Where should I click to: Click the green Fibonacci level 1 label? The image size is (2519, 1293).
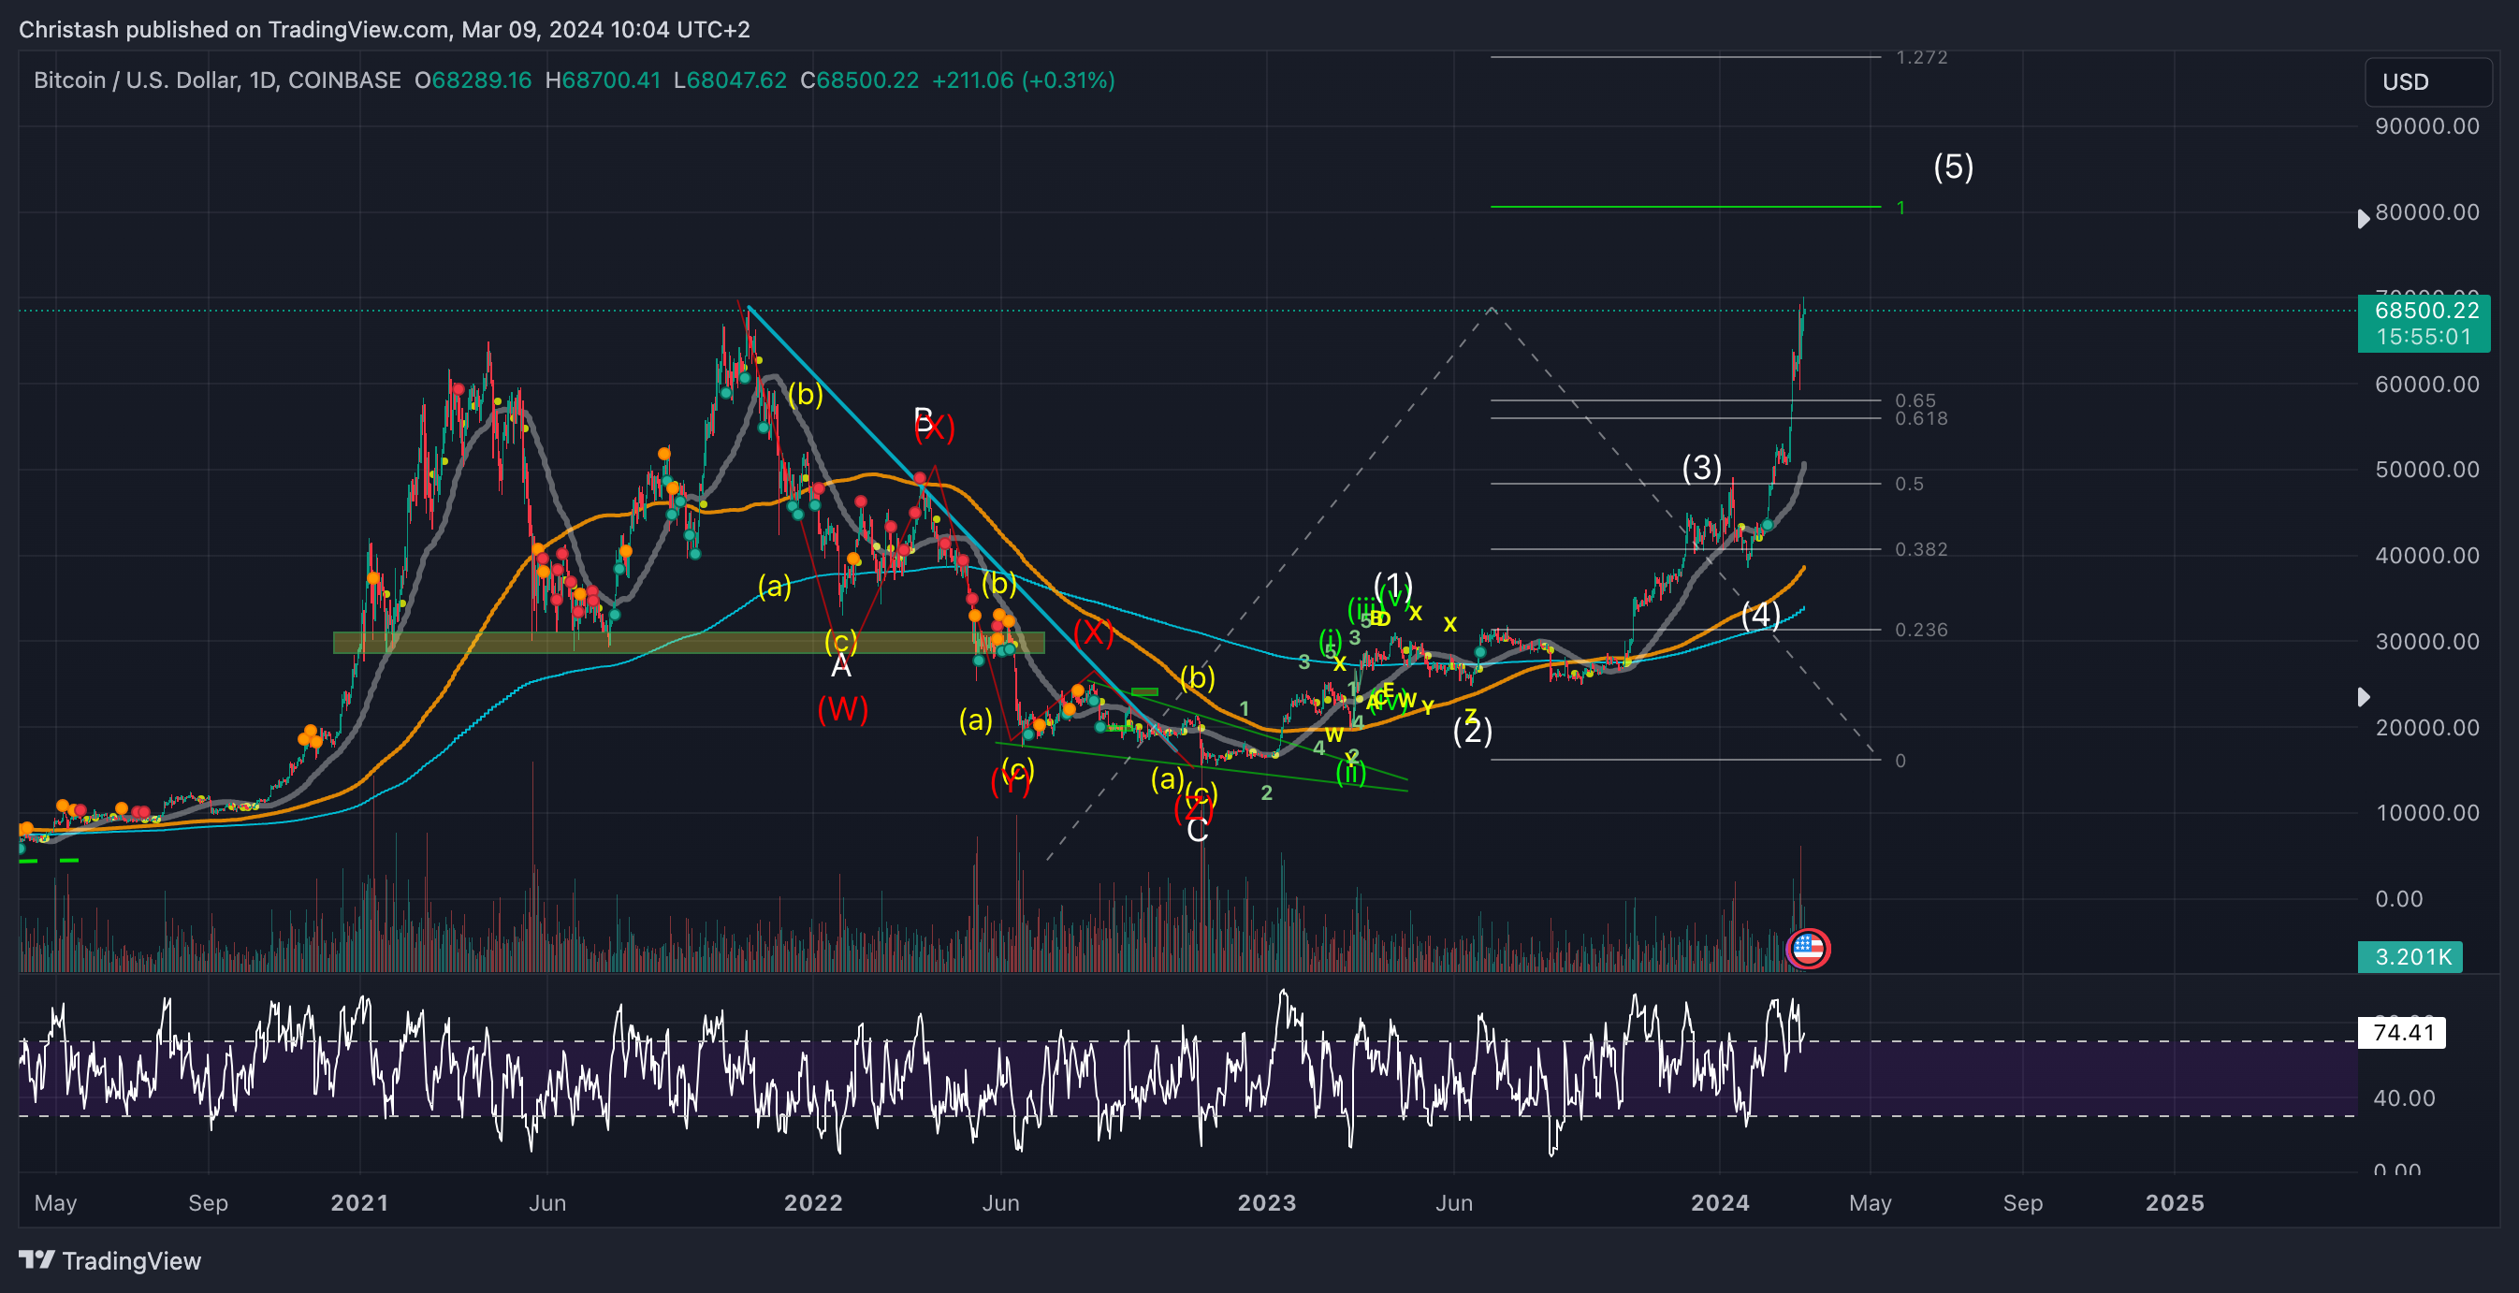[1900, 208]
